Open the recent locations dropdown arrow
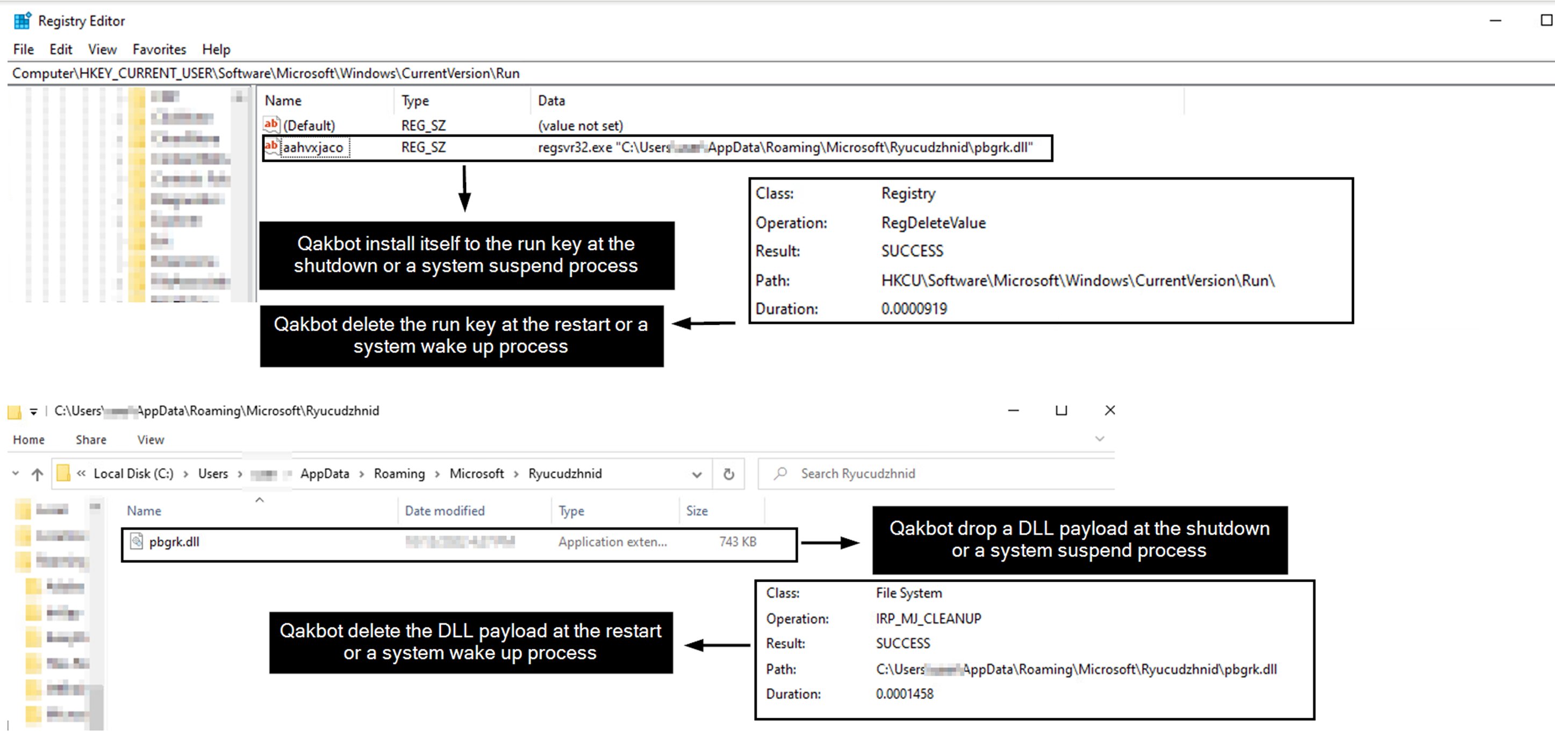Image resolution: width=1555 pixels, height=744 pixels. pos(15,474)
